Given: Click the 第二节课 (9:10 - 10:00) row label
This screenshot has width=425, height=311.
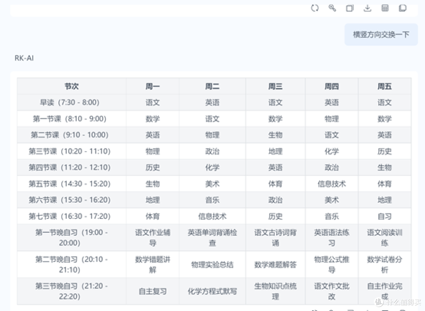Looking at the screenshot, I should (x=70, y=135).
